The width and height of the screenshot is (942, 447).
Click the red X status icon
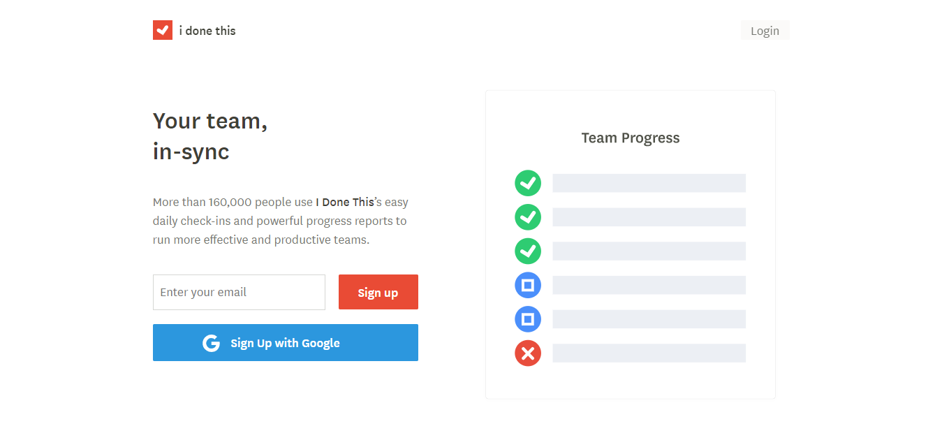[528, 353]
